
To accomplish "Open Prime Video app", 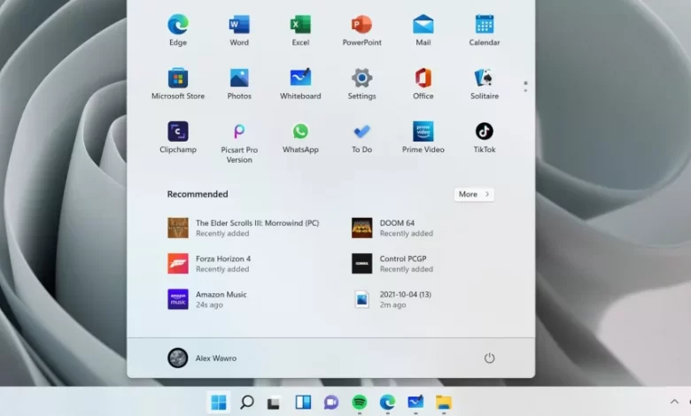I will pyautogui.click(x=423, y=138).
